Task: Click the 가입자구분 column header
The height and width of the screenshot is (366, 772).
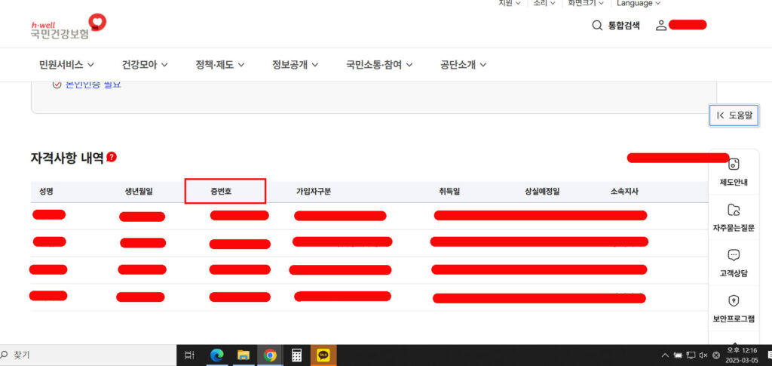Action: click(313, 192)
